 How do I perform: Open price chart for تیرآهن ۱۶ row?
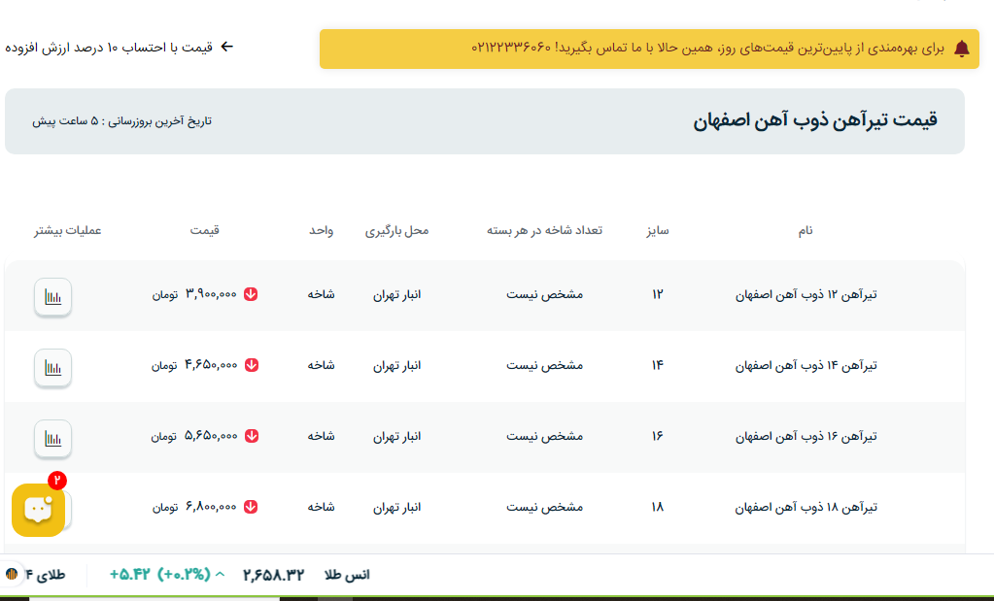53,439
